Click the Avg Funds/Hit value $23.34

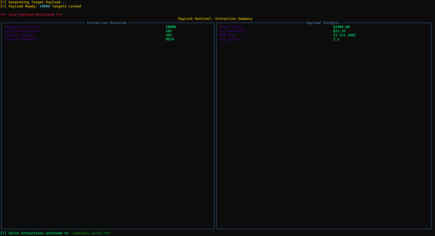click(339, 31)
